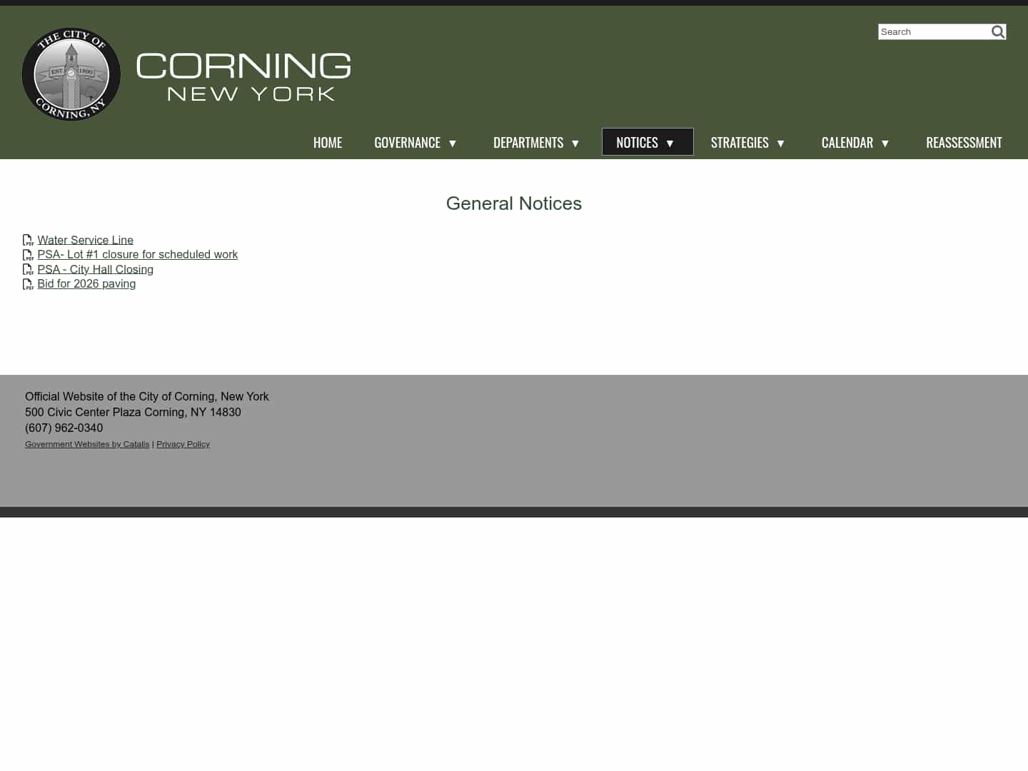Expand the Departments dropdown arrow
The height and width of the screenshot is (771, 1028).
click(575, 143)
